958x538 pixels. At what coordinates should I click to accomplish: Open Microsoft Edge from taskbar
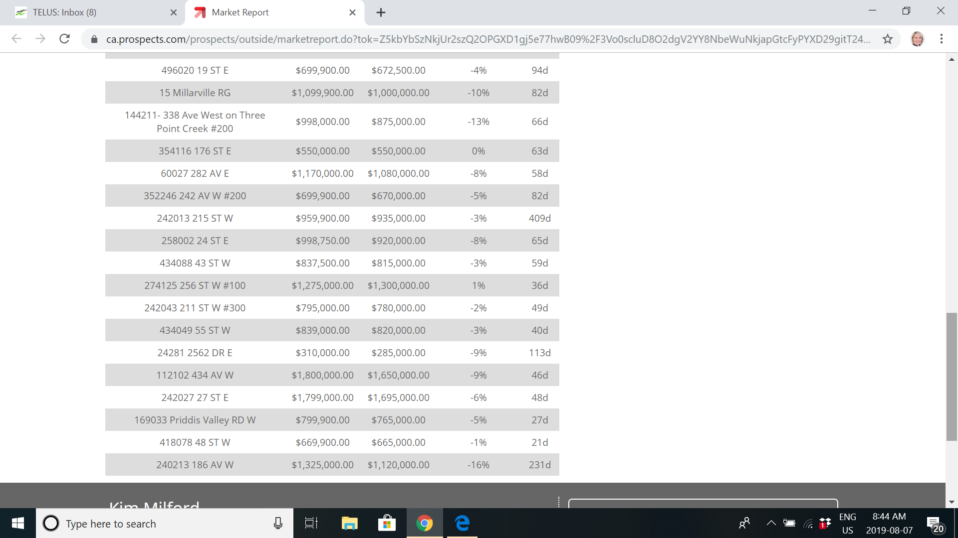click(x=462, y=523)
